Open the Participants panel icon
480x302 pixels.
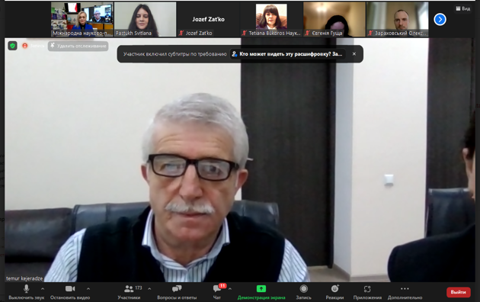coord(129,289)
